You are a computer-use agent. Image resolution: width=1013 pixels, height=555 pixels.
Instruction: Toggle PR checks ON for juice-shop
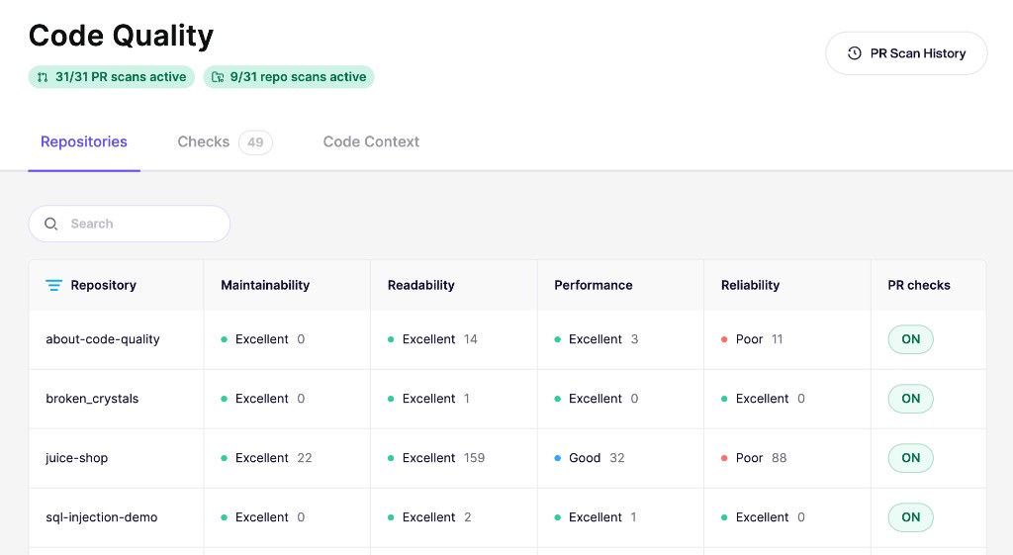pos(910,458)
